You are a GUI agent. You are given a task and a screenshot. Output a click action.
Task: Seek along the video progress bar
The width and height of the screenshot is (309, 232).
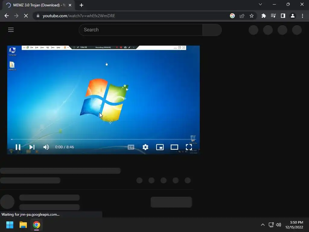(103, 139)
